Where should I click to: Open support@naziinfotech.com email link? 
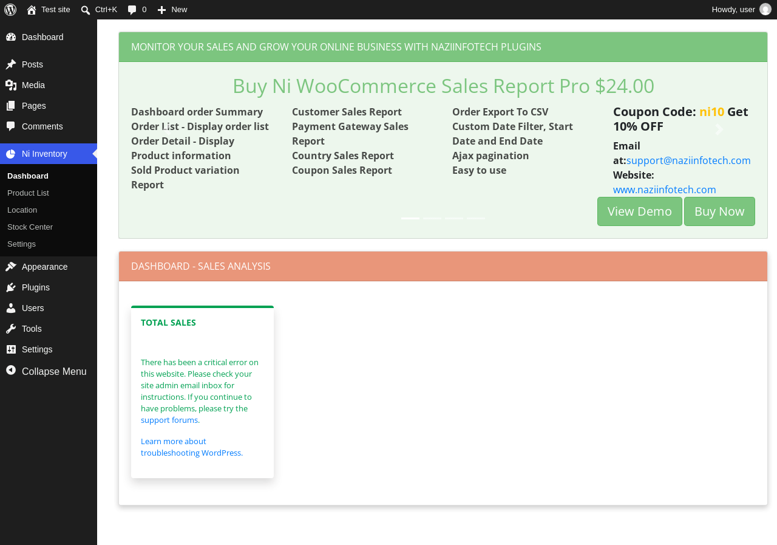[x=688, y=160]
